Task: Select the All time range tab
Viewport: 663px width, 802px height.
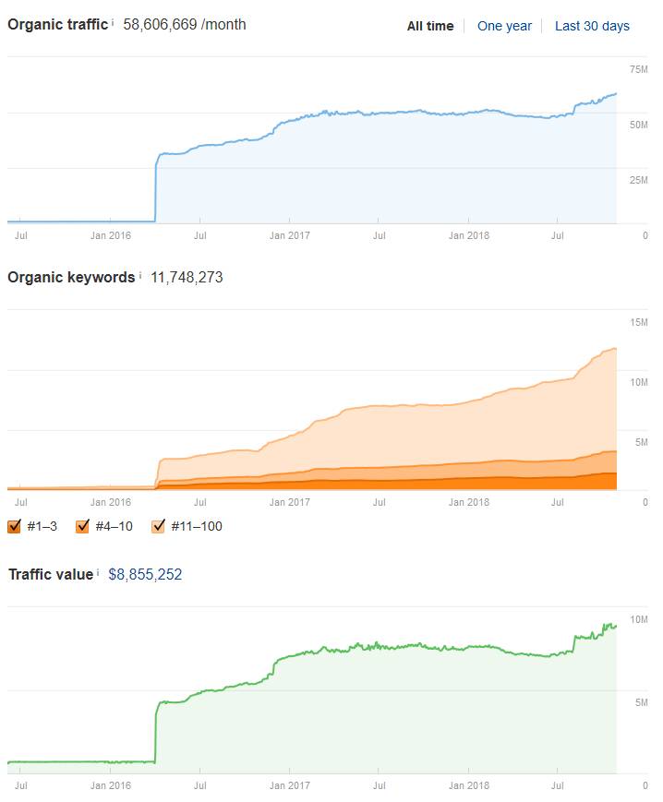Action: (x=430, y=26)
